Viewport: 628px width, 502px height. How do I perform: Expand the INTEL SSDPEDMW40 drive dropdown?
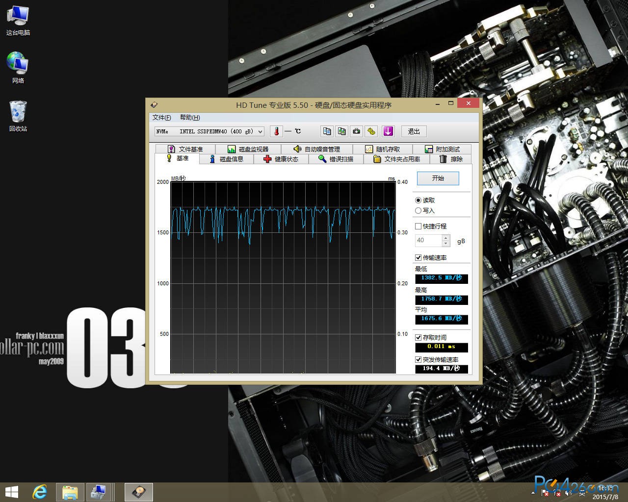pos(261,131)
